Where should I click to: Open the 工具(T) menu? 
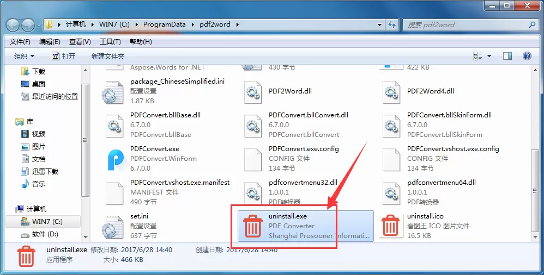[x=110, y=42]
